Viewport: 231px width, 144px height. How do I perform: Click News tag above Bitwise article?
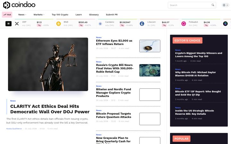pyautogui.click(x=99, y=86)
